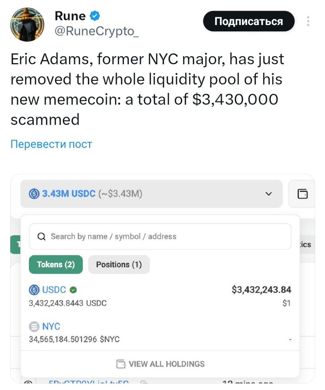Click the blue verified badge next to Rune
The image size is (325, 390).
click(x=95, y=16)
